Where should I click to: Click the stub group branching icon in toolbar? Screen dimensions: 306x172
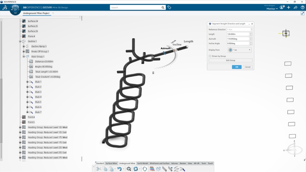(x=158, y=169)
